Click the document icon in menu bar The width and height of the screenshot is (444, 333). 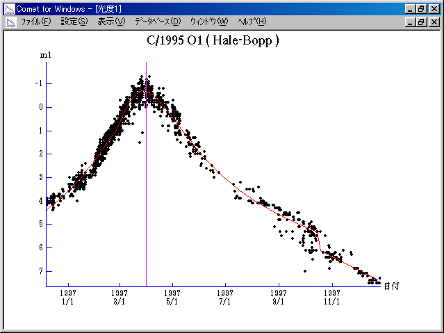11,22
